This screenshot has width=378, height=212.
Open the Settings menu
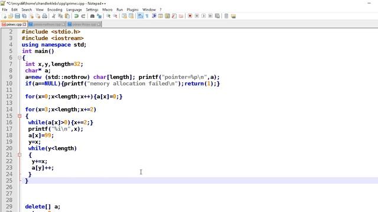click(x=92, y=9)
